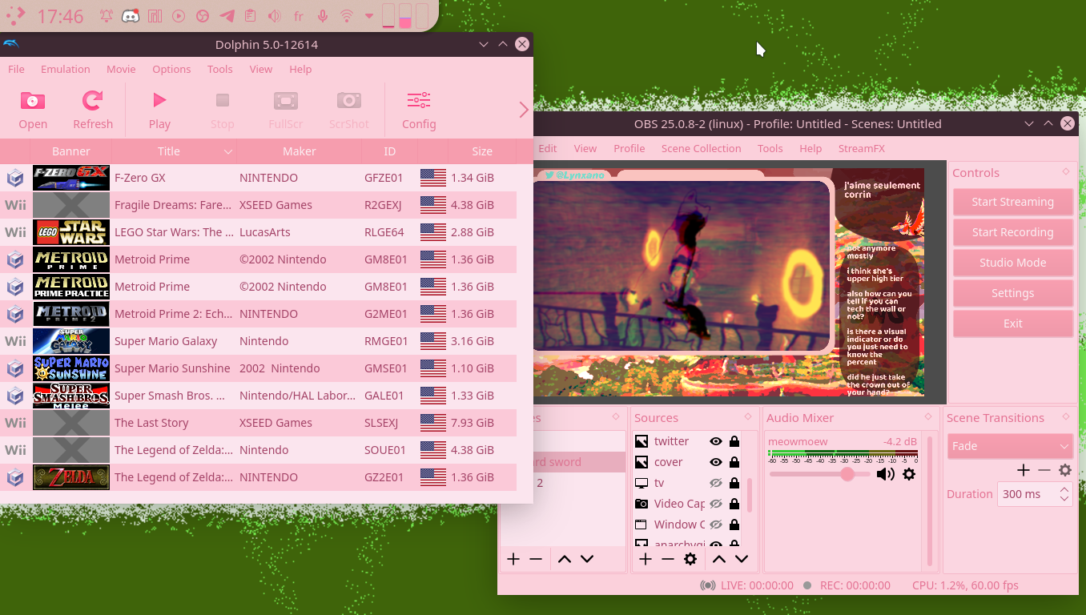Open the File menu in Dolphin

click(16, 69)
